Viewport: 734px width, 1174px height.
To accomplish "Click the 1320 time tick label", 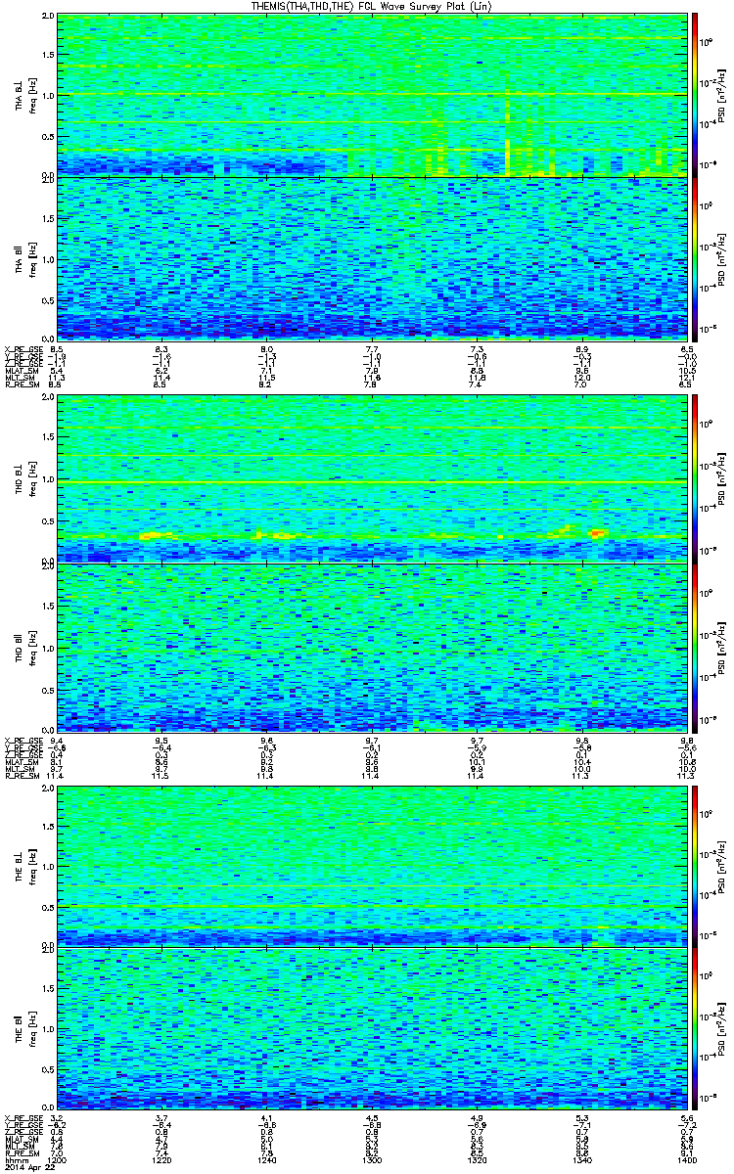I will (x=478, y=1160).
